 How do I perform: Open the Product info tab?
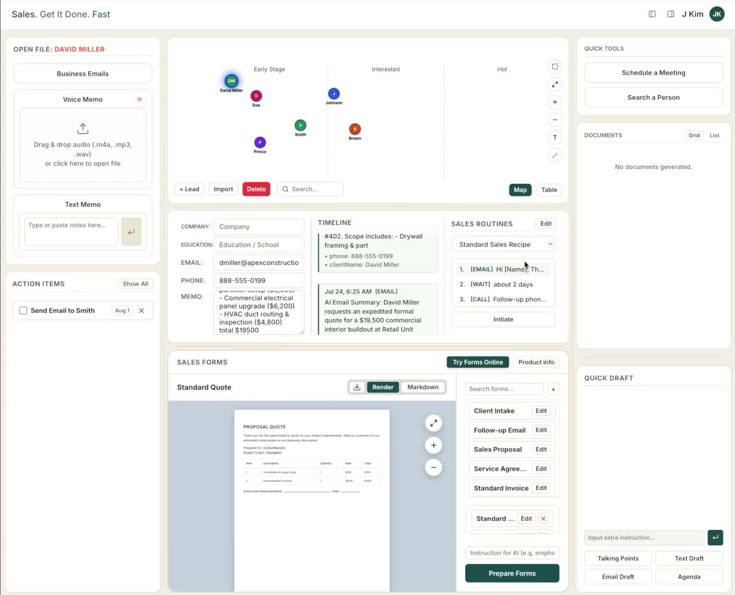click(536, 362)
